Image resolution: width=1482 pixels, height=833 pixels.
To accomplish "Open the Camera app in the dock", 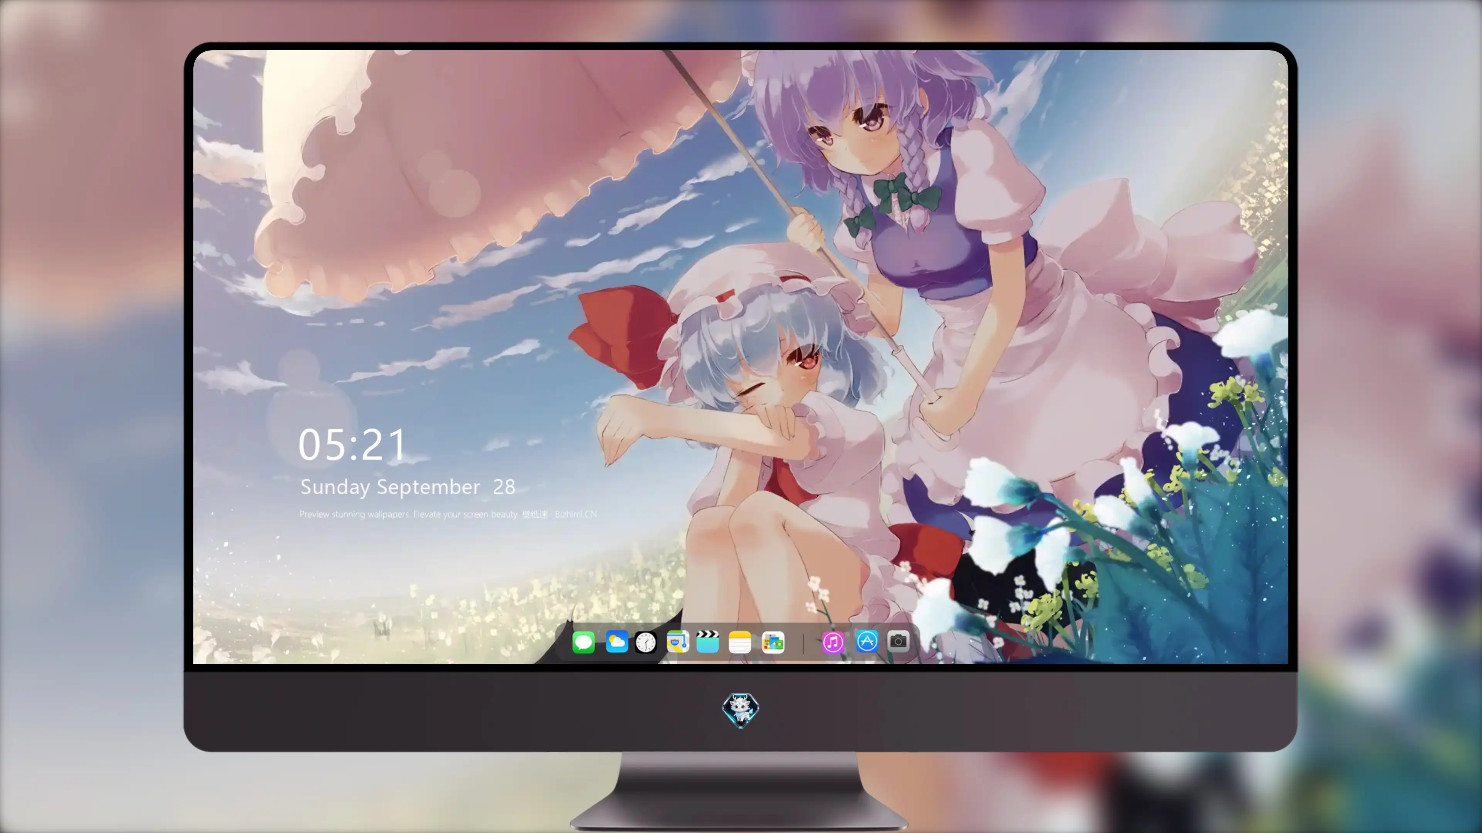I will pos(898,642).
